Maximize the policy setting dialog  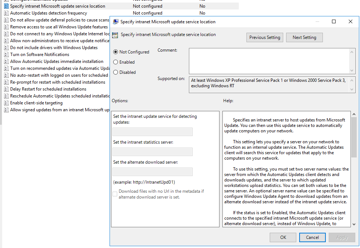click(334, 21)
